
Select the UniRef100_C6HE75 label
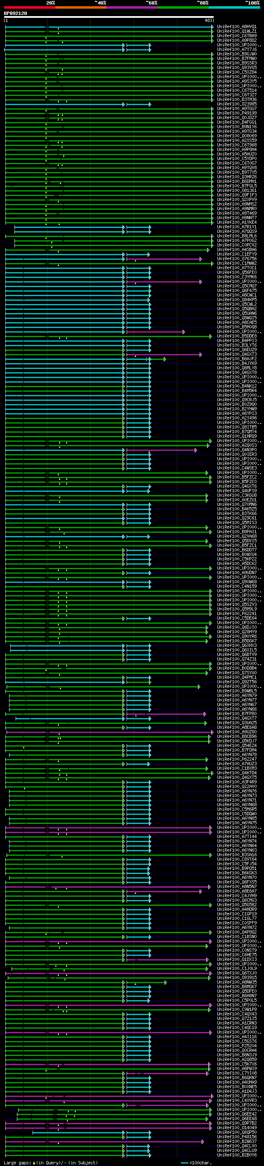[236, 955]
